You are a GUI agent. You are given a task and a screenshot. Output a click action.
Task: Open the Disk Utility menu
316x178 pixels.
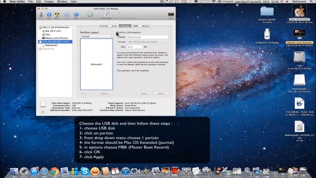point(17,1)
